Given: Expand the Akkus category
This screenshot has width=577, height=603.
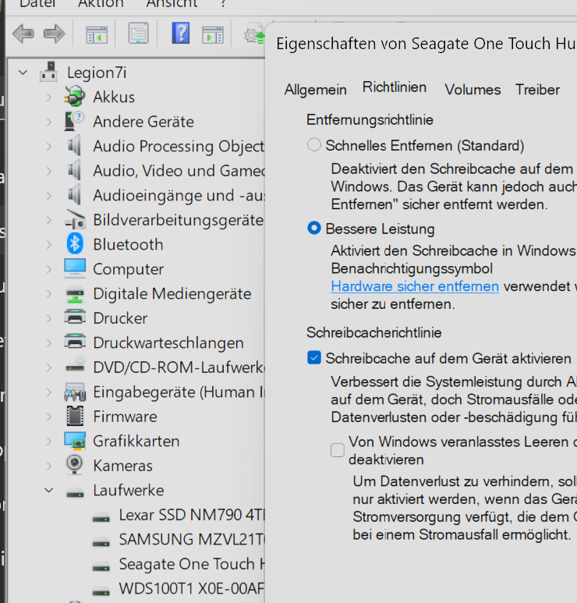Looking at the screenshot, I should pyautogui.click(x=49, y=97).
